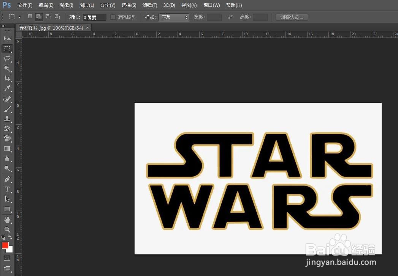
Task: Open the 编辑(E) menu
Action: coord(46,5)
